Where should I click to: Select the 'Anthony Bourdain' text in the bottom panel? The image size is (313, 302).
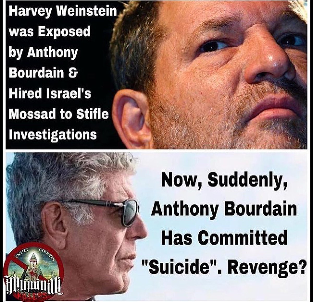tap(224, 209)
